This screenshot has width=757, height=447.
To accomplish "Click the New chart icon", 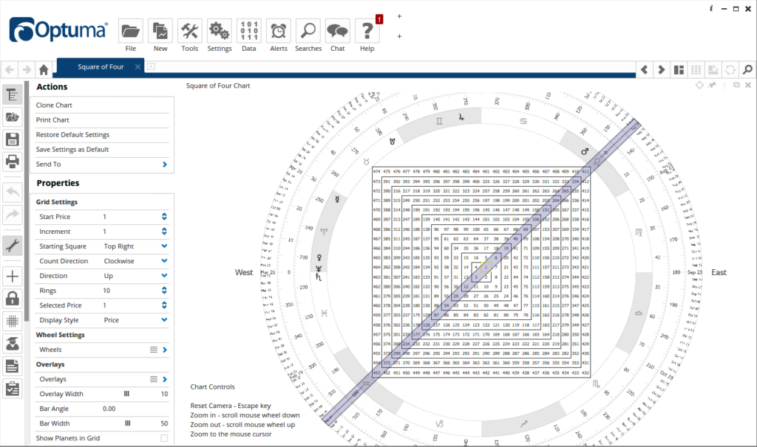I will pos(160,31).
